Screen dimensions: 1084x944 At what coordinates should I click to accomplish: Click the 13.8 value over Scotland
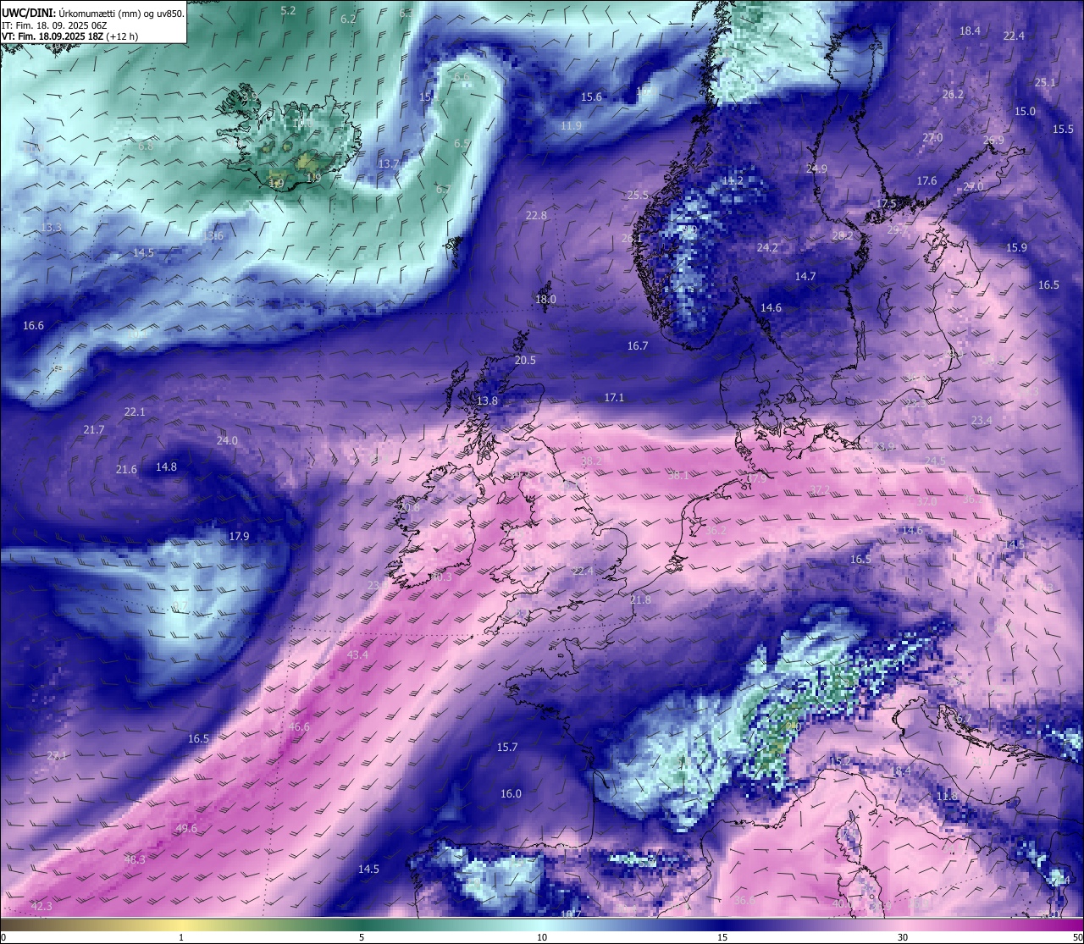(x=487, y=401)
